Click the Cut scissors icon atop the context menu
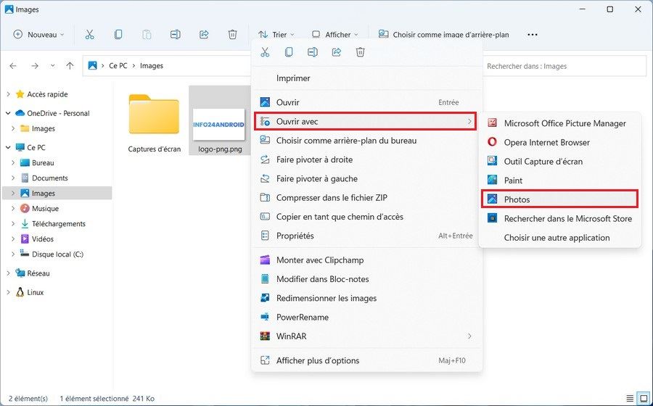 click(265, 52)
